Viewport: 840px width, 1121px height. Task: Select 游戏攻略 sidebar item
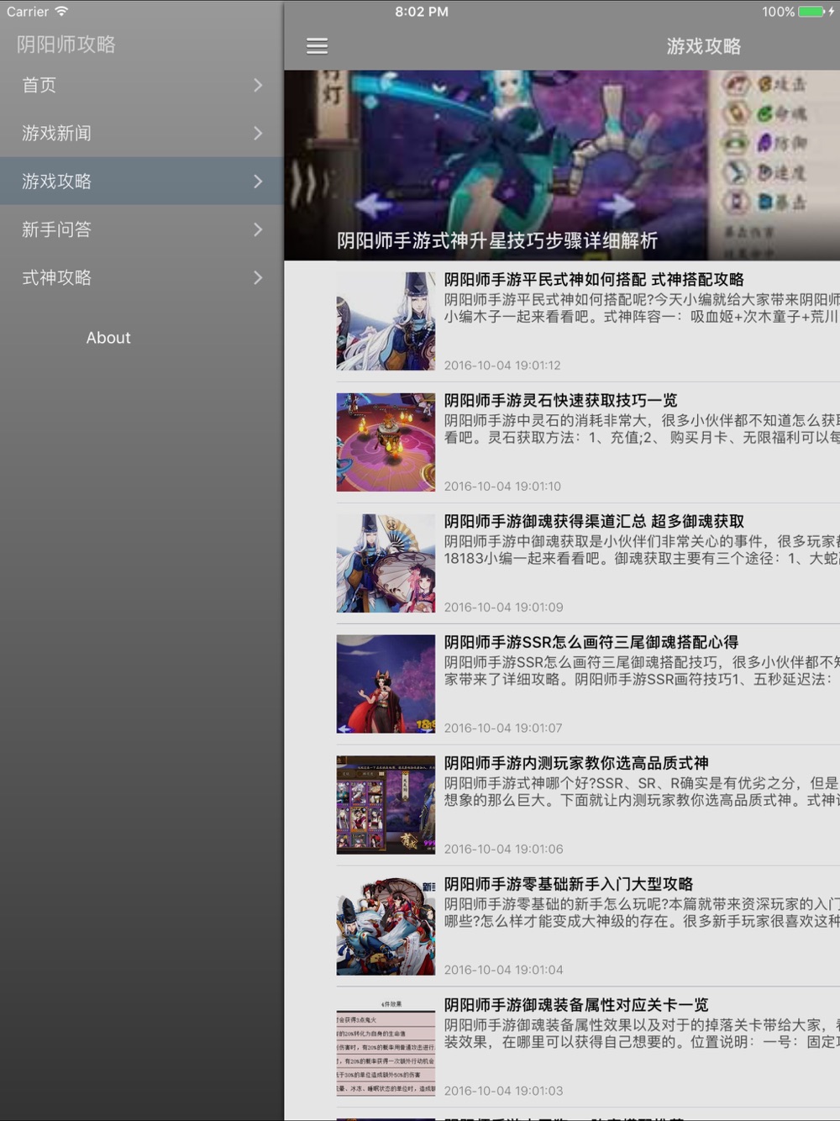point(141,181)
